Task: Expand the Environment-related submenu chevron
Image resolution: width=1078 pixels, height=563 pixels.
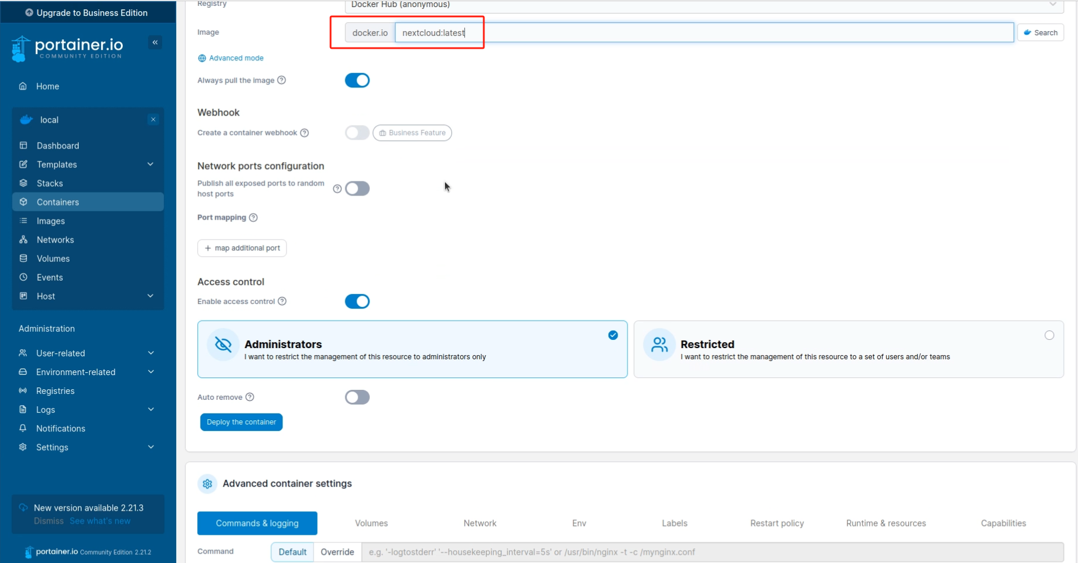Action: [151, 372]
